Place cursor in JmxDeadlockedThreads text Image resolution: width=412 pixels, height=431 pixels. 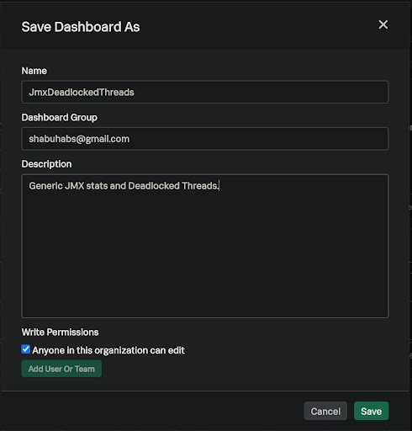(82, 92)
